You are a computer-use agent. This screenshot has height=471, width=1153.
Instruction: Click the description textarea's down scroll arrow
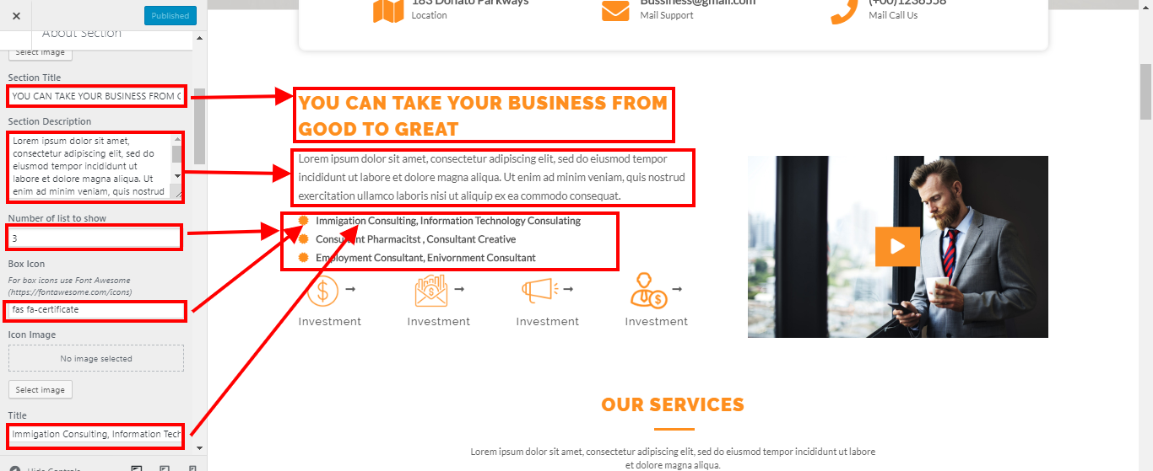177,175
